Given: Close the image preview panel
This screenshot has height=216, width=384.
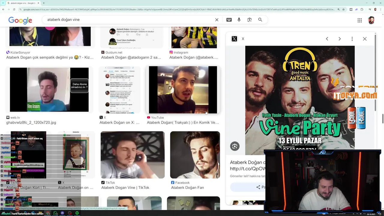Looking at the screenshot, I should click(x=365, y=39).
